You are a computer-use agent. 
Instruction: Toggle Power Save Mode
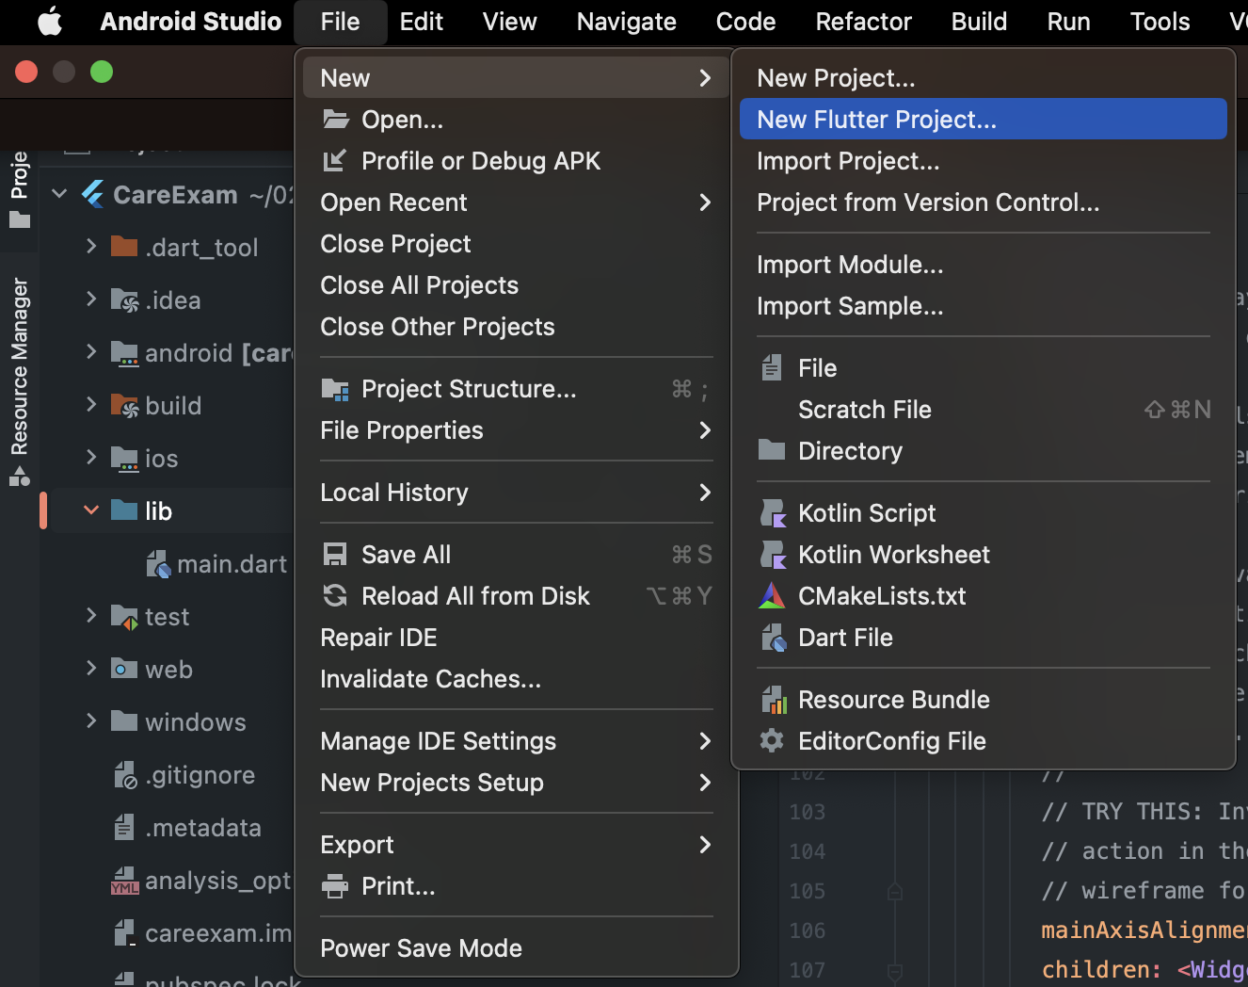[421, 948]
